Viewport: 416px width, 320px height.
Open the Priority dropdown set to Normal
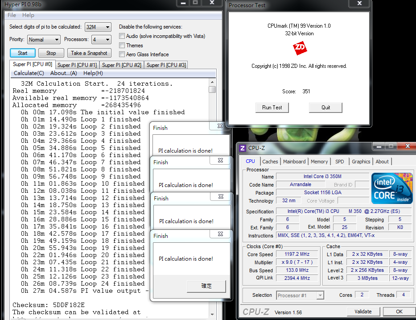tap(44, 40)
